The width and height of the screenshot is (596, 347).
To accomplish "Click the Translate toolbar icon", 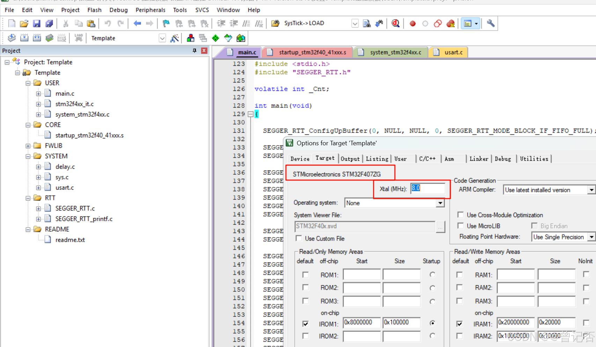I will (12, 38).
